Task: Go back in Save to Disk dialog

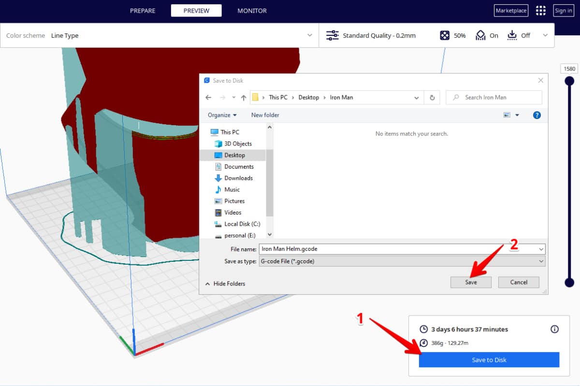Action: (x=208, y=98)
